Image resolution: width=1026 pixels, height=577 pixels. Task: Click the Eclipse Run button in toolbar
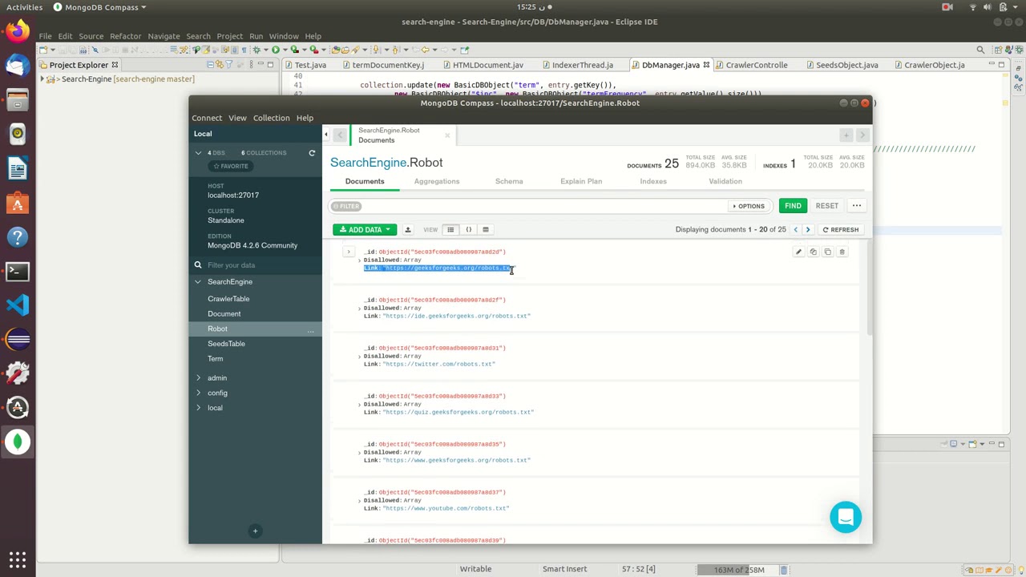276,50
